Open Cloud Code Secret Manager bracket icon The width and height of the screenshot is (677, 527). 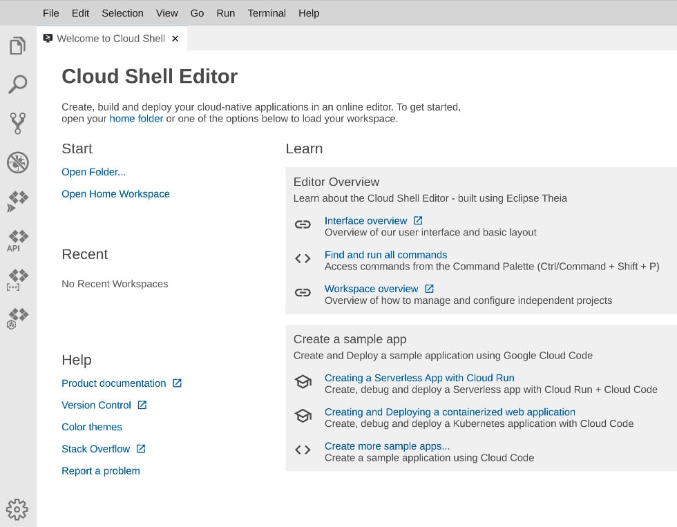click(x=18, y=280)
